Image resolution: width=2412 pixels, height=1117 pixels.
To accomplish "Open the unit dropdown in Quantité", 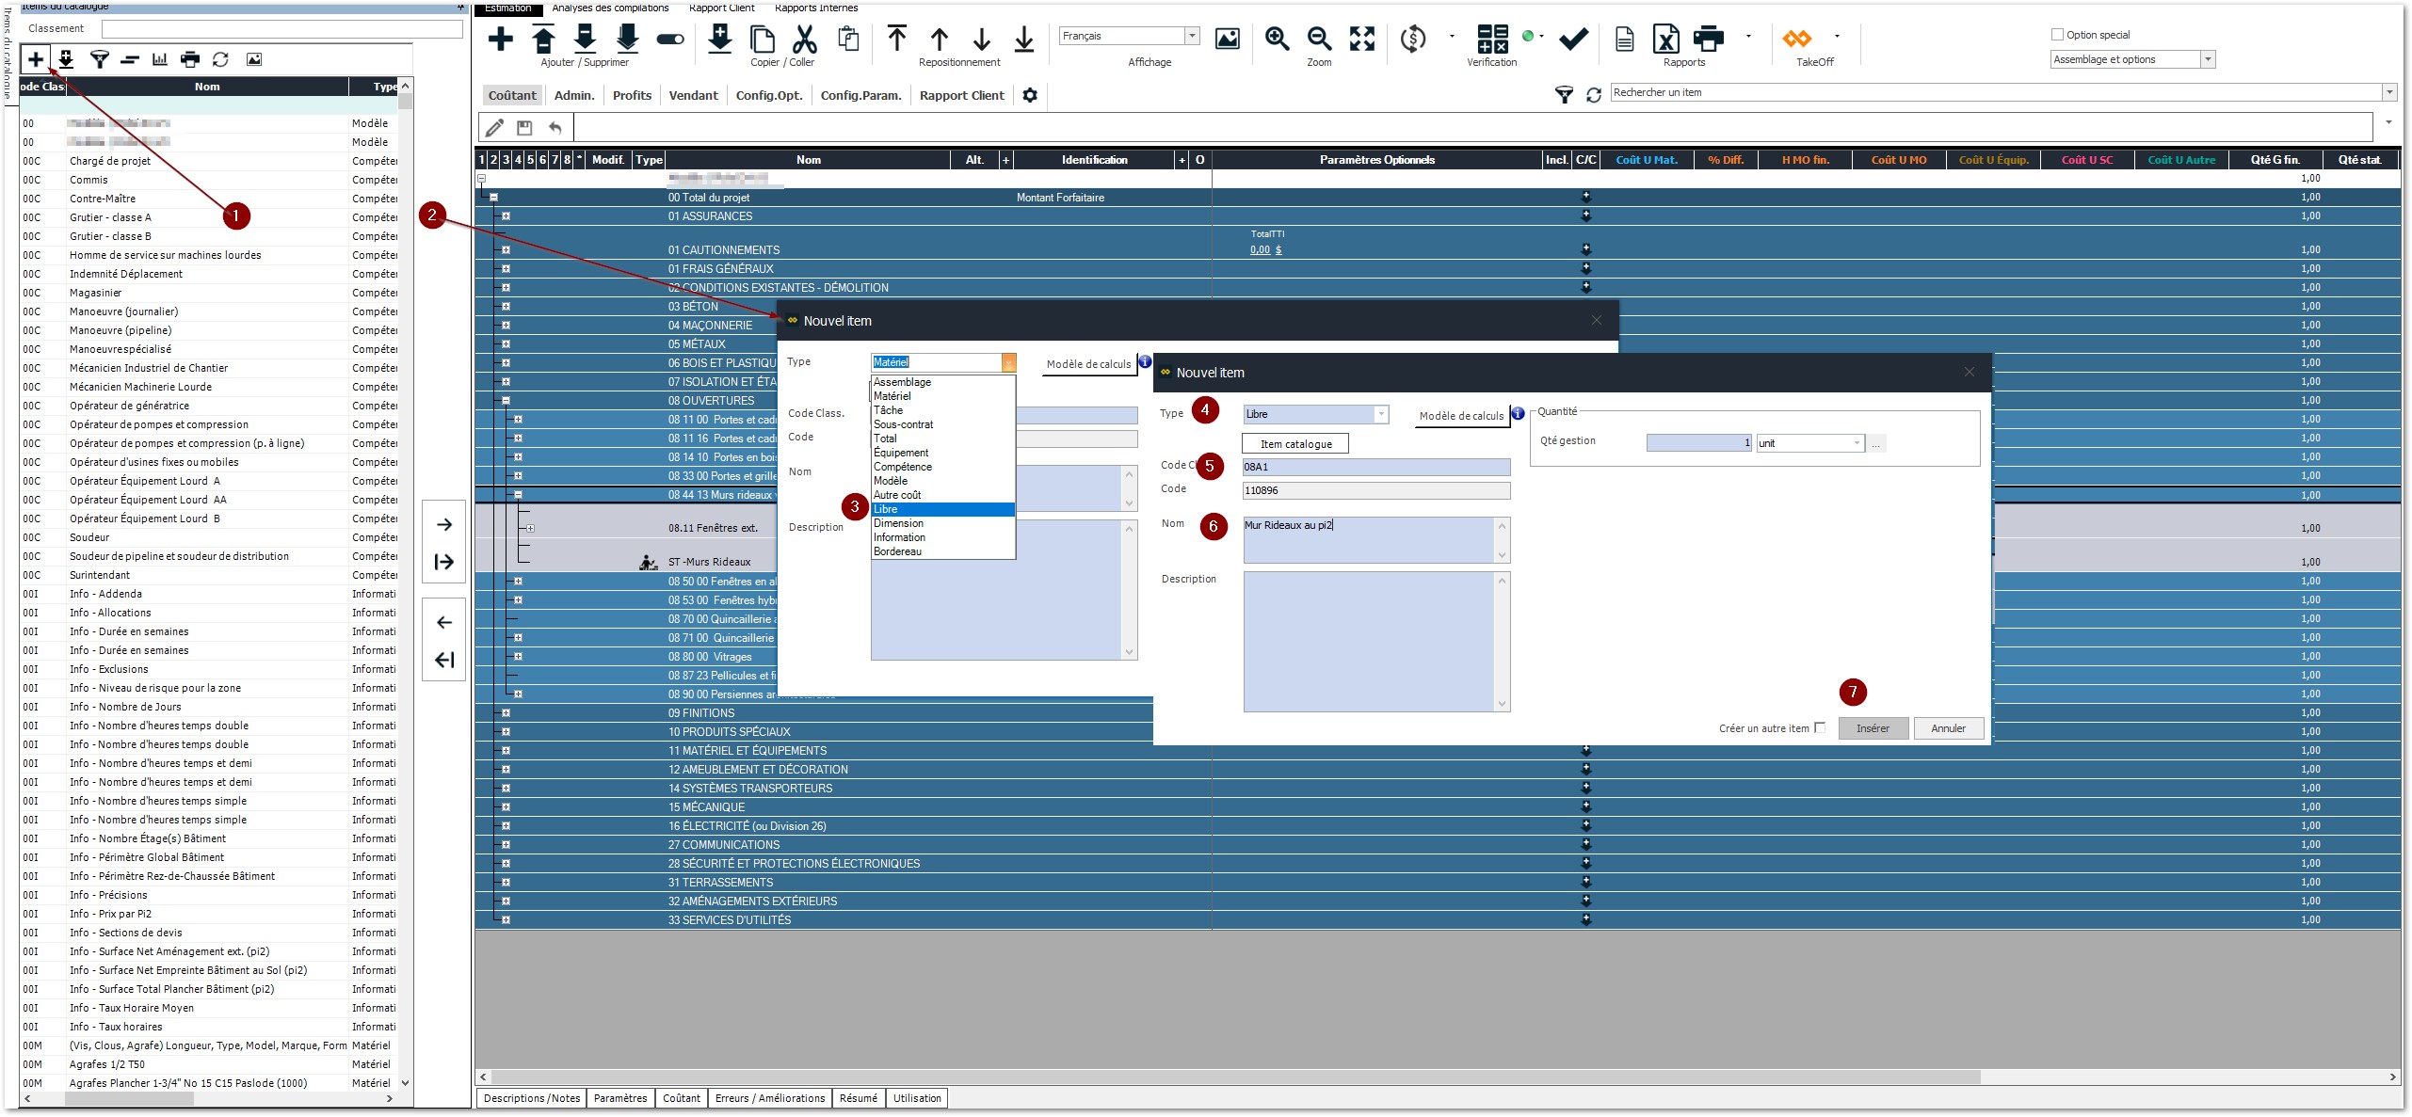I will coord(1857,443).
